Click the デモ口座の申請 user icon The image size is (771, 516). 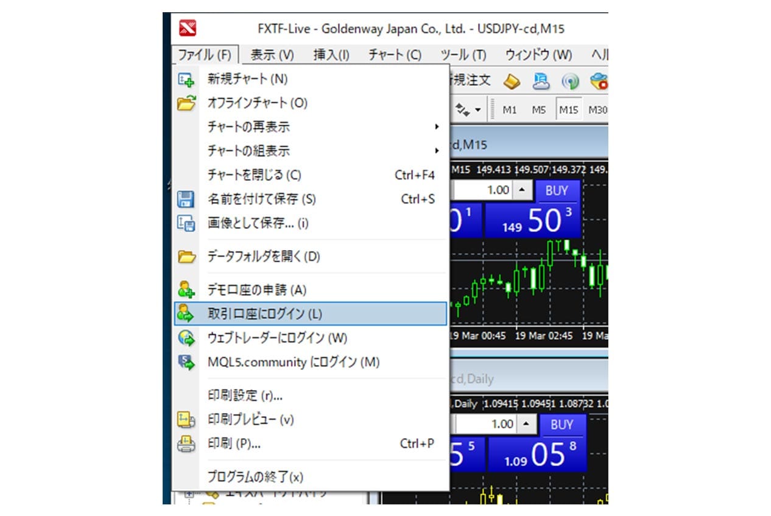pos(185,290)
